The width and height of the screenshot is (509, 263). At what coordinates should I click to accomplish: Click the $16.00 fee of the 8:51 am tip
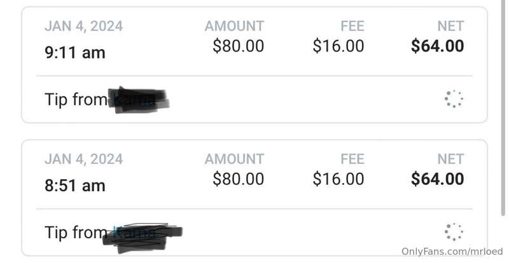[x=338, y=179]
